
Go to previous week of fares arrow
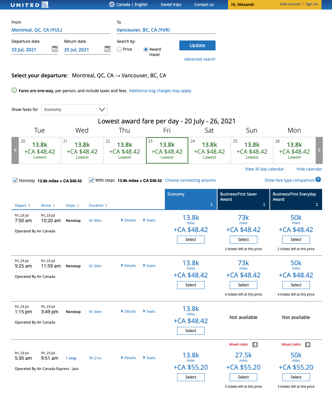[x=15, y=150]
